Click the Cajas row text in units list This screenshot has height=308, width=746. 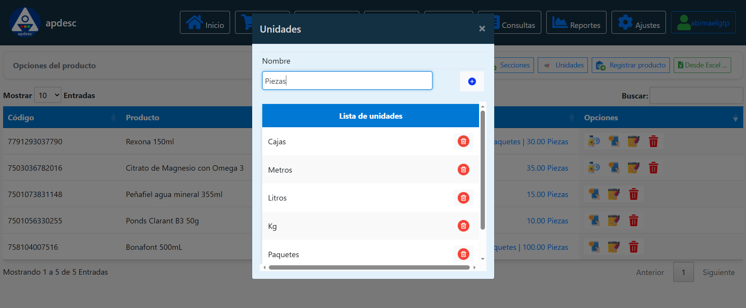277,142
